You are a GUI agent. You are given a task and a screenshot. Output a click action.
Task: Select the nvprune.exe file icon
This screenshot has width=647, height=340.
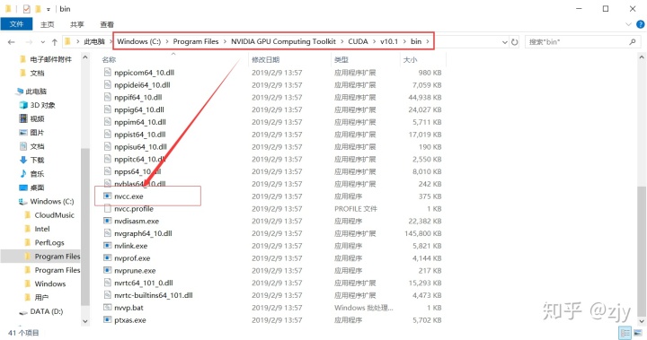[107, 270]
